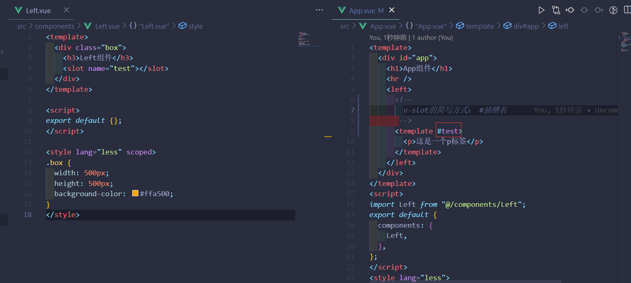Select the Left.vue editor tab
Screen dimensions: 631x283
tap(41, 10)
